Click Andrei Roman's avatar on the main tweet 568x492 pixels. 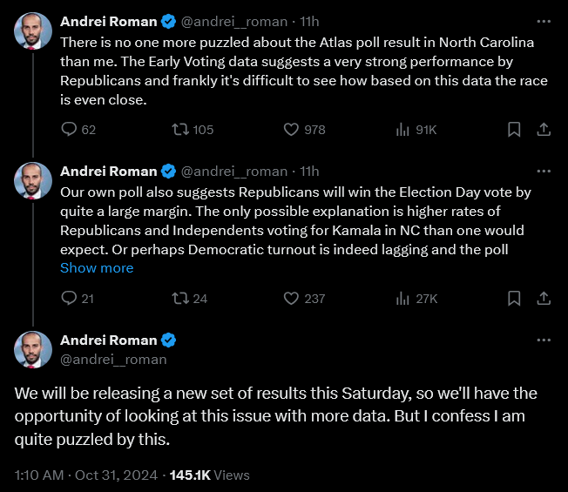(32, 349)
